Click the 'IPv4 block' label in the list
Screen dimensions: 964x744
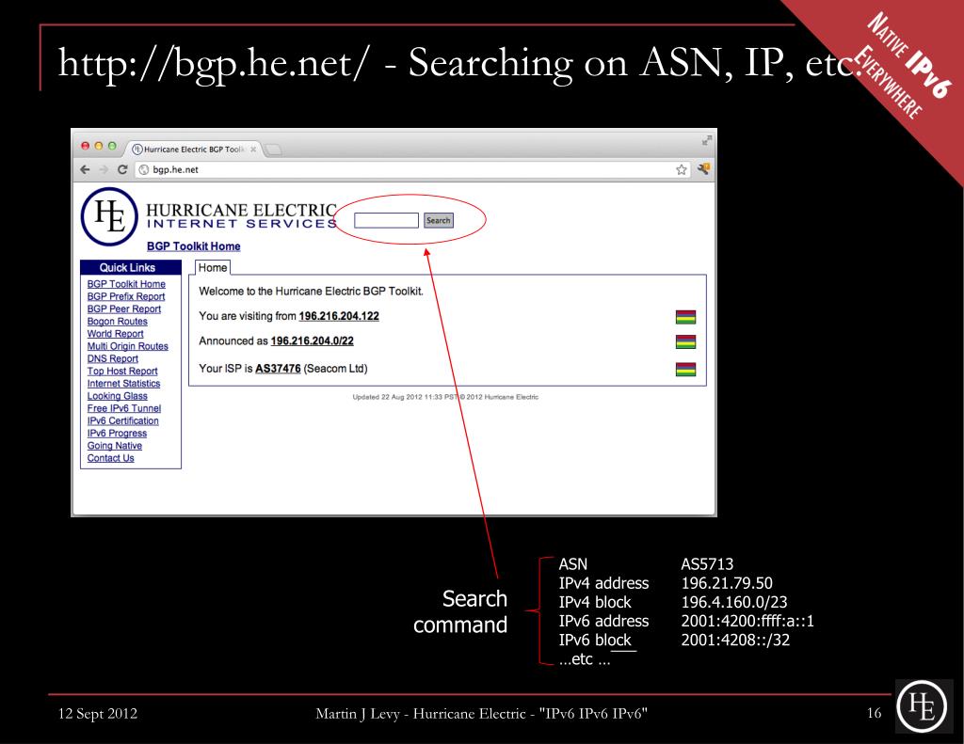595,602
